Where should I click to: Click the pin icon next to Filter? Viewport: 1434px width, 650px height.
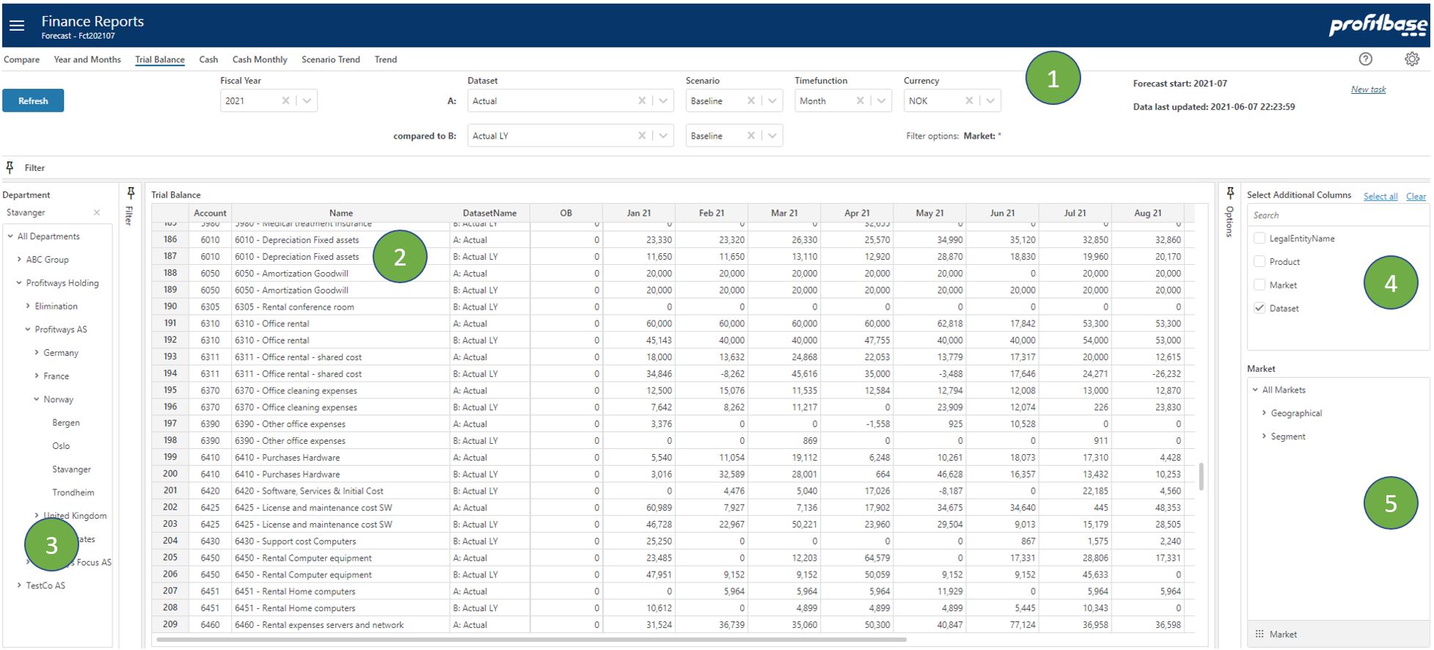point(10,167)
